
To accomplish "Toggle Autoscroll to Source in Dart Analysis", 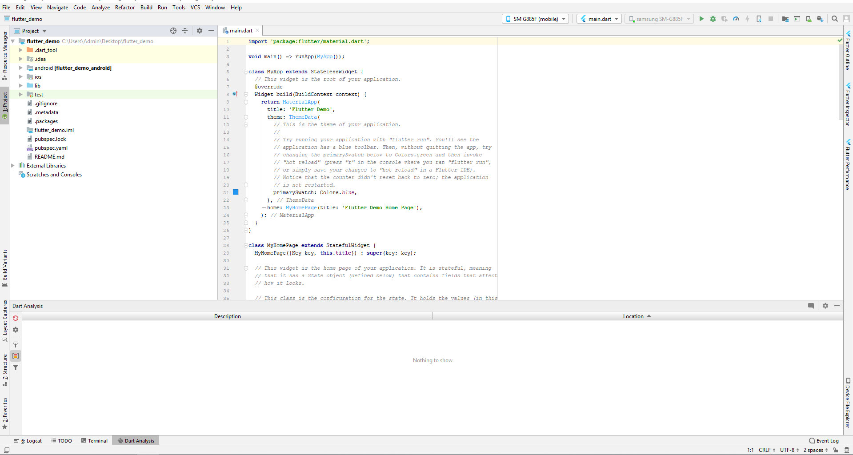I will click(x=16, y=344).
